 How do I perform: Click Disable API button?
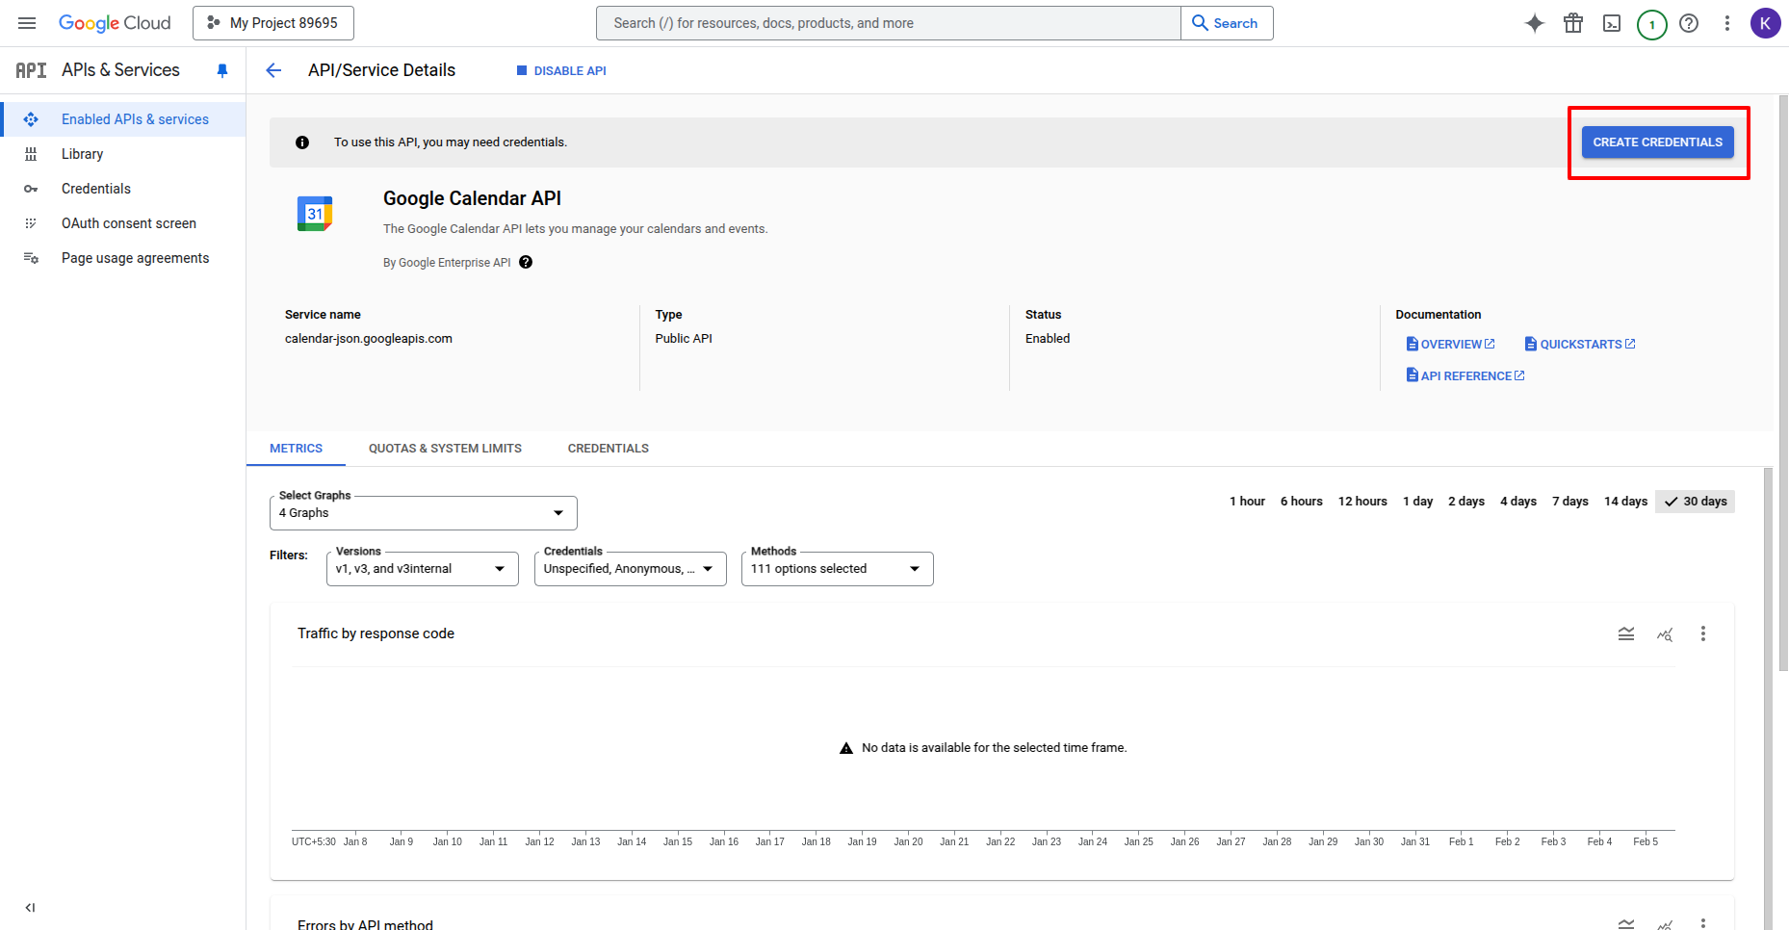(x=561, y=70)
